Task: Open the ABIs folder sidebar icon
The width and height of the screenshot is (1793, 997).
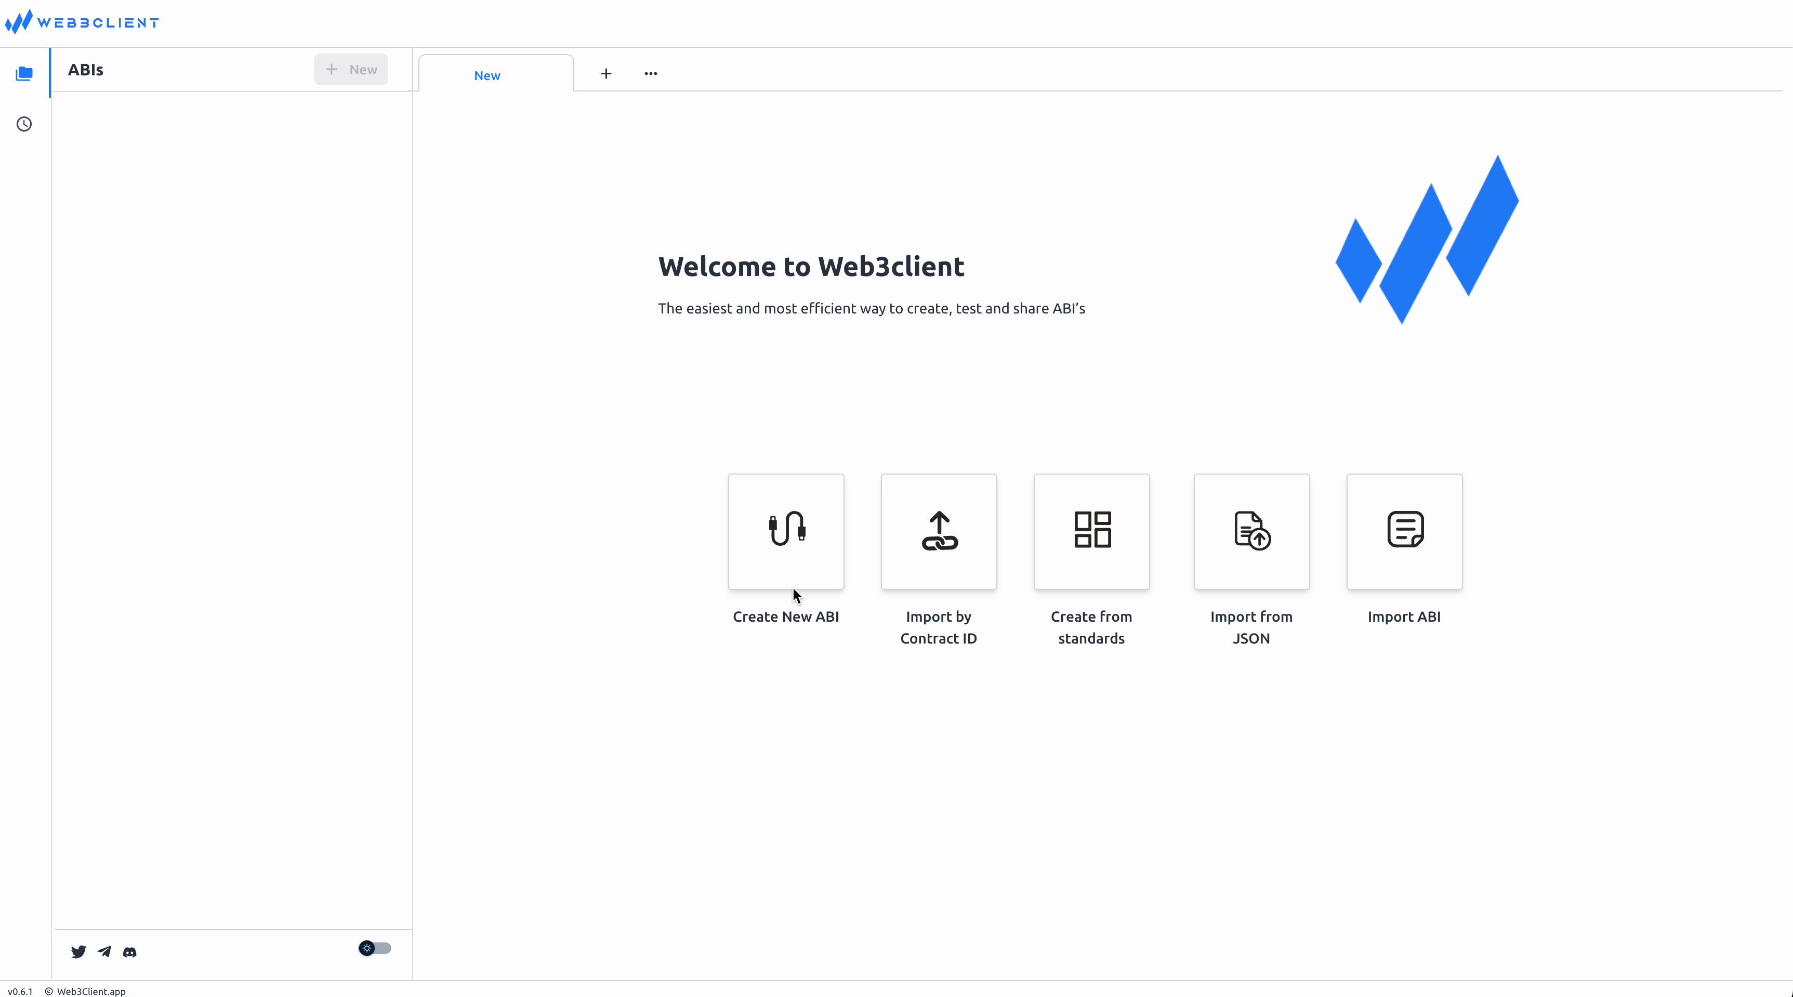Action: point(24,73)
